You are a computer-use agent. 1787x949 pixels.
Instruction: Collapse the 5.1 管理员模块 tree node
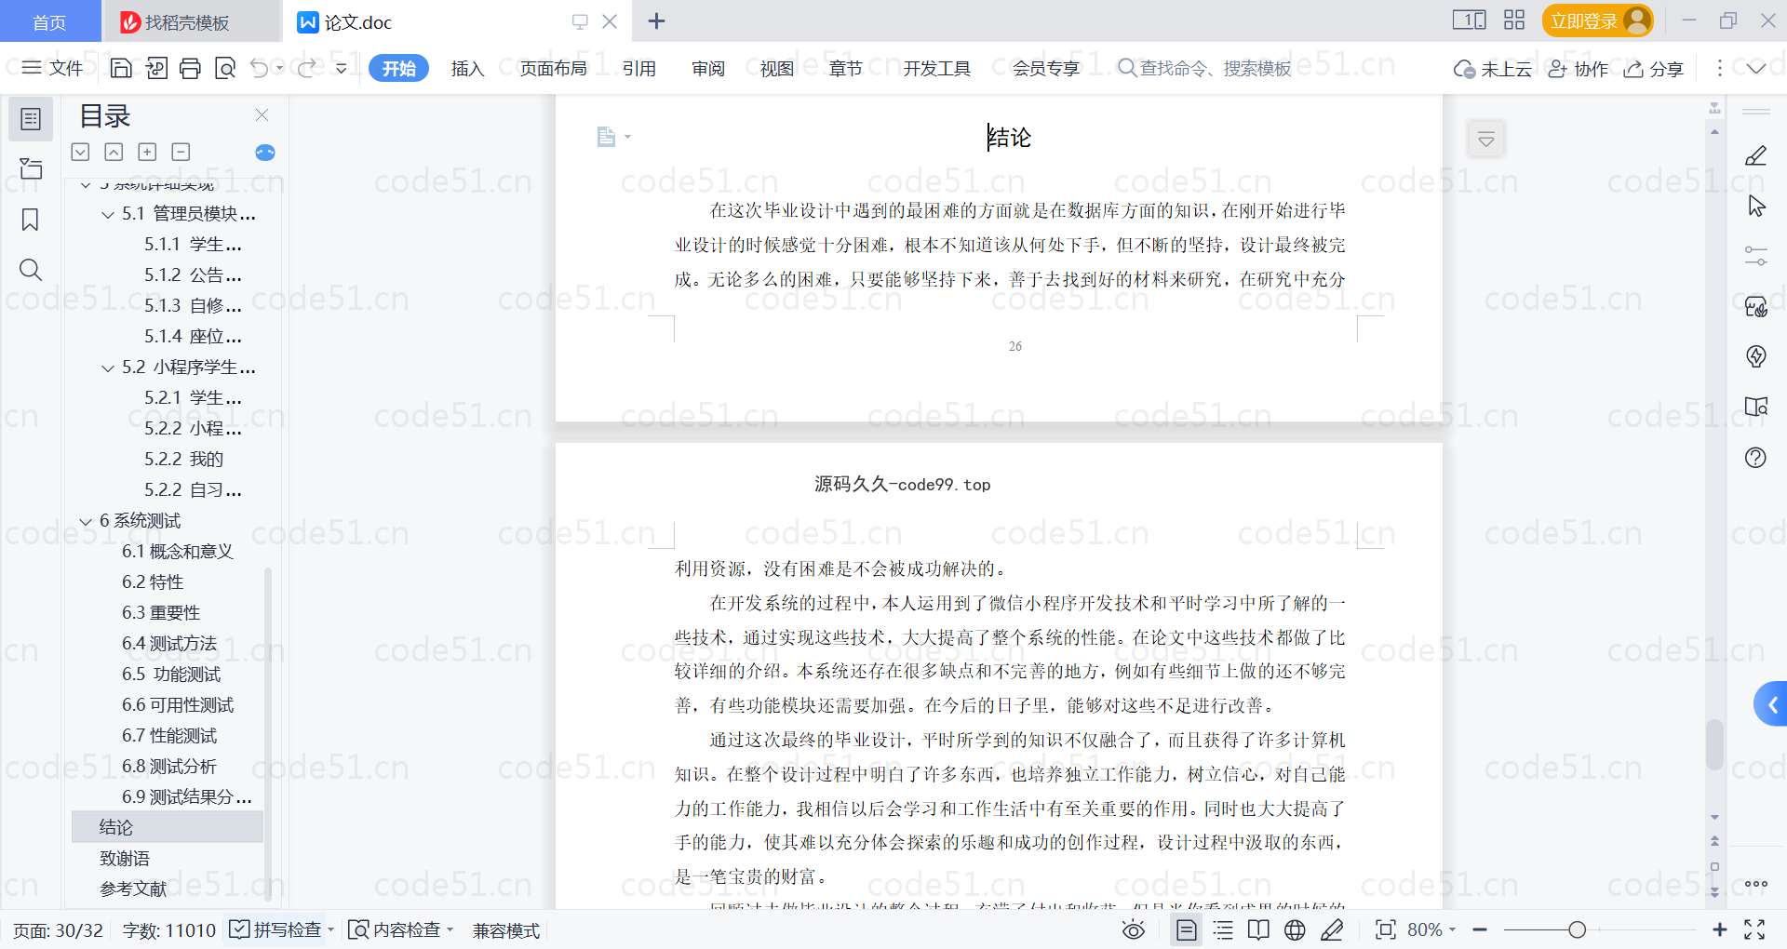tap(108, 215)
